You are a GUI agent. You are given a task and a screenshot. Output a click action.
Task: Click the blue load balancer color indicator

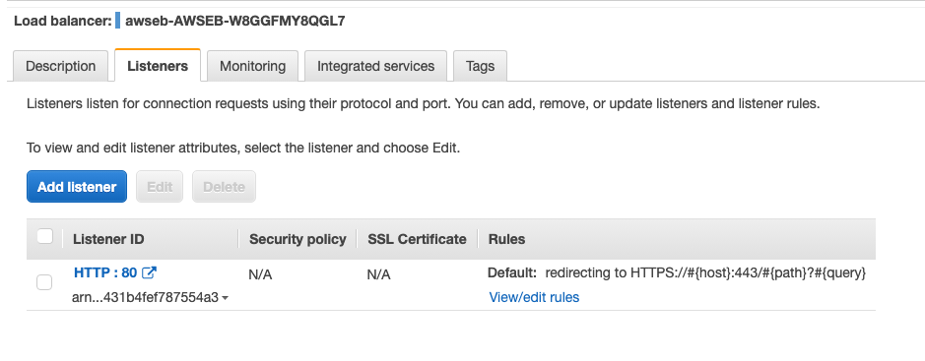[117, 21]
